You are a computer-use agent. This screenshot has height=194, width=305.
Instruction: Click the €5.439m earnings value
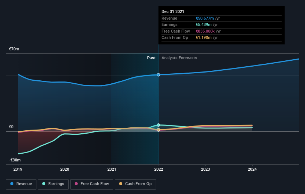pos(204,24)
